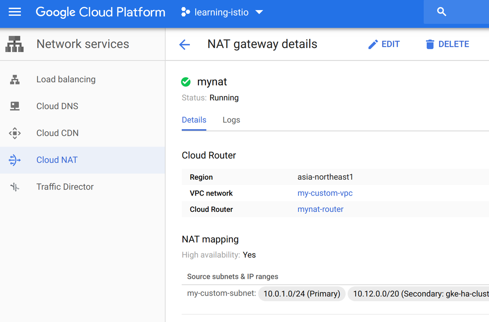Screen dimensions: 489x322
Task: Click the project selector dots icon
Action: 185,12
